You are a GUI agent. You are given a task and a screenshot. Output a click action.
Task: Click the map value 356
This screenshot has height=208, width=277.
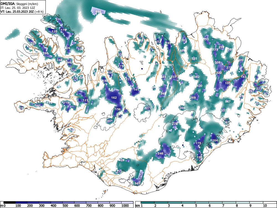click(80, 49)
